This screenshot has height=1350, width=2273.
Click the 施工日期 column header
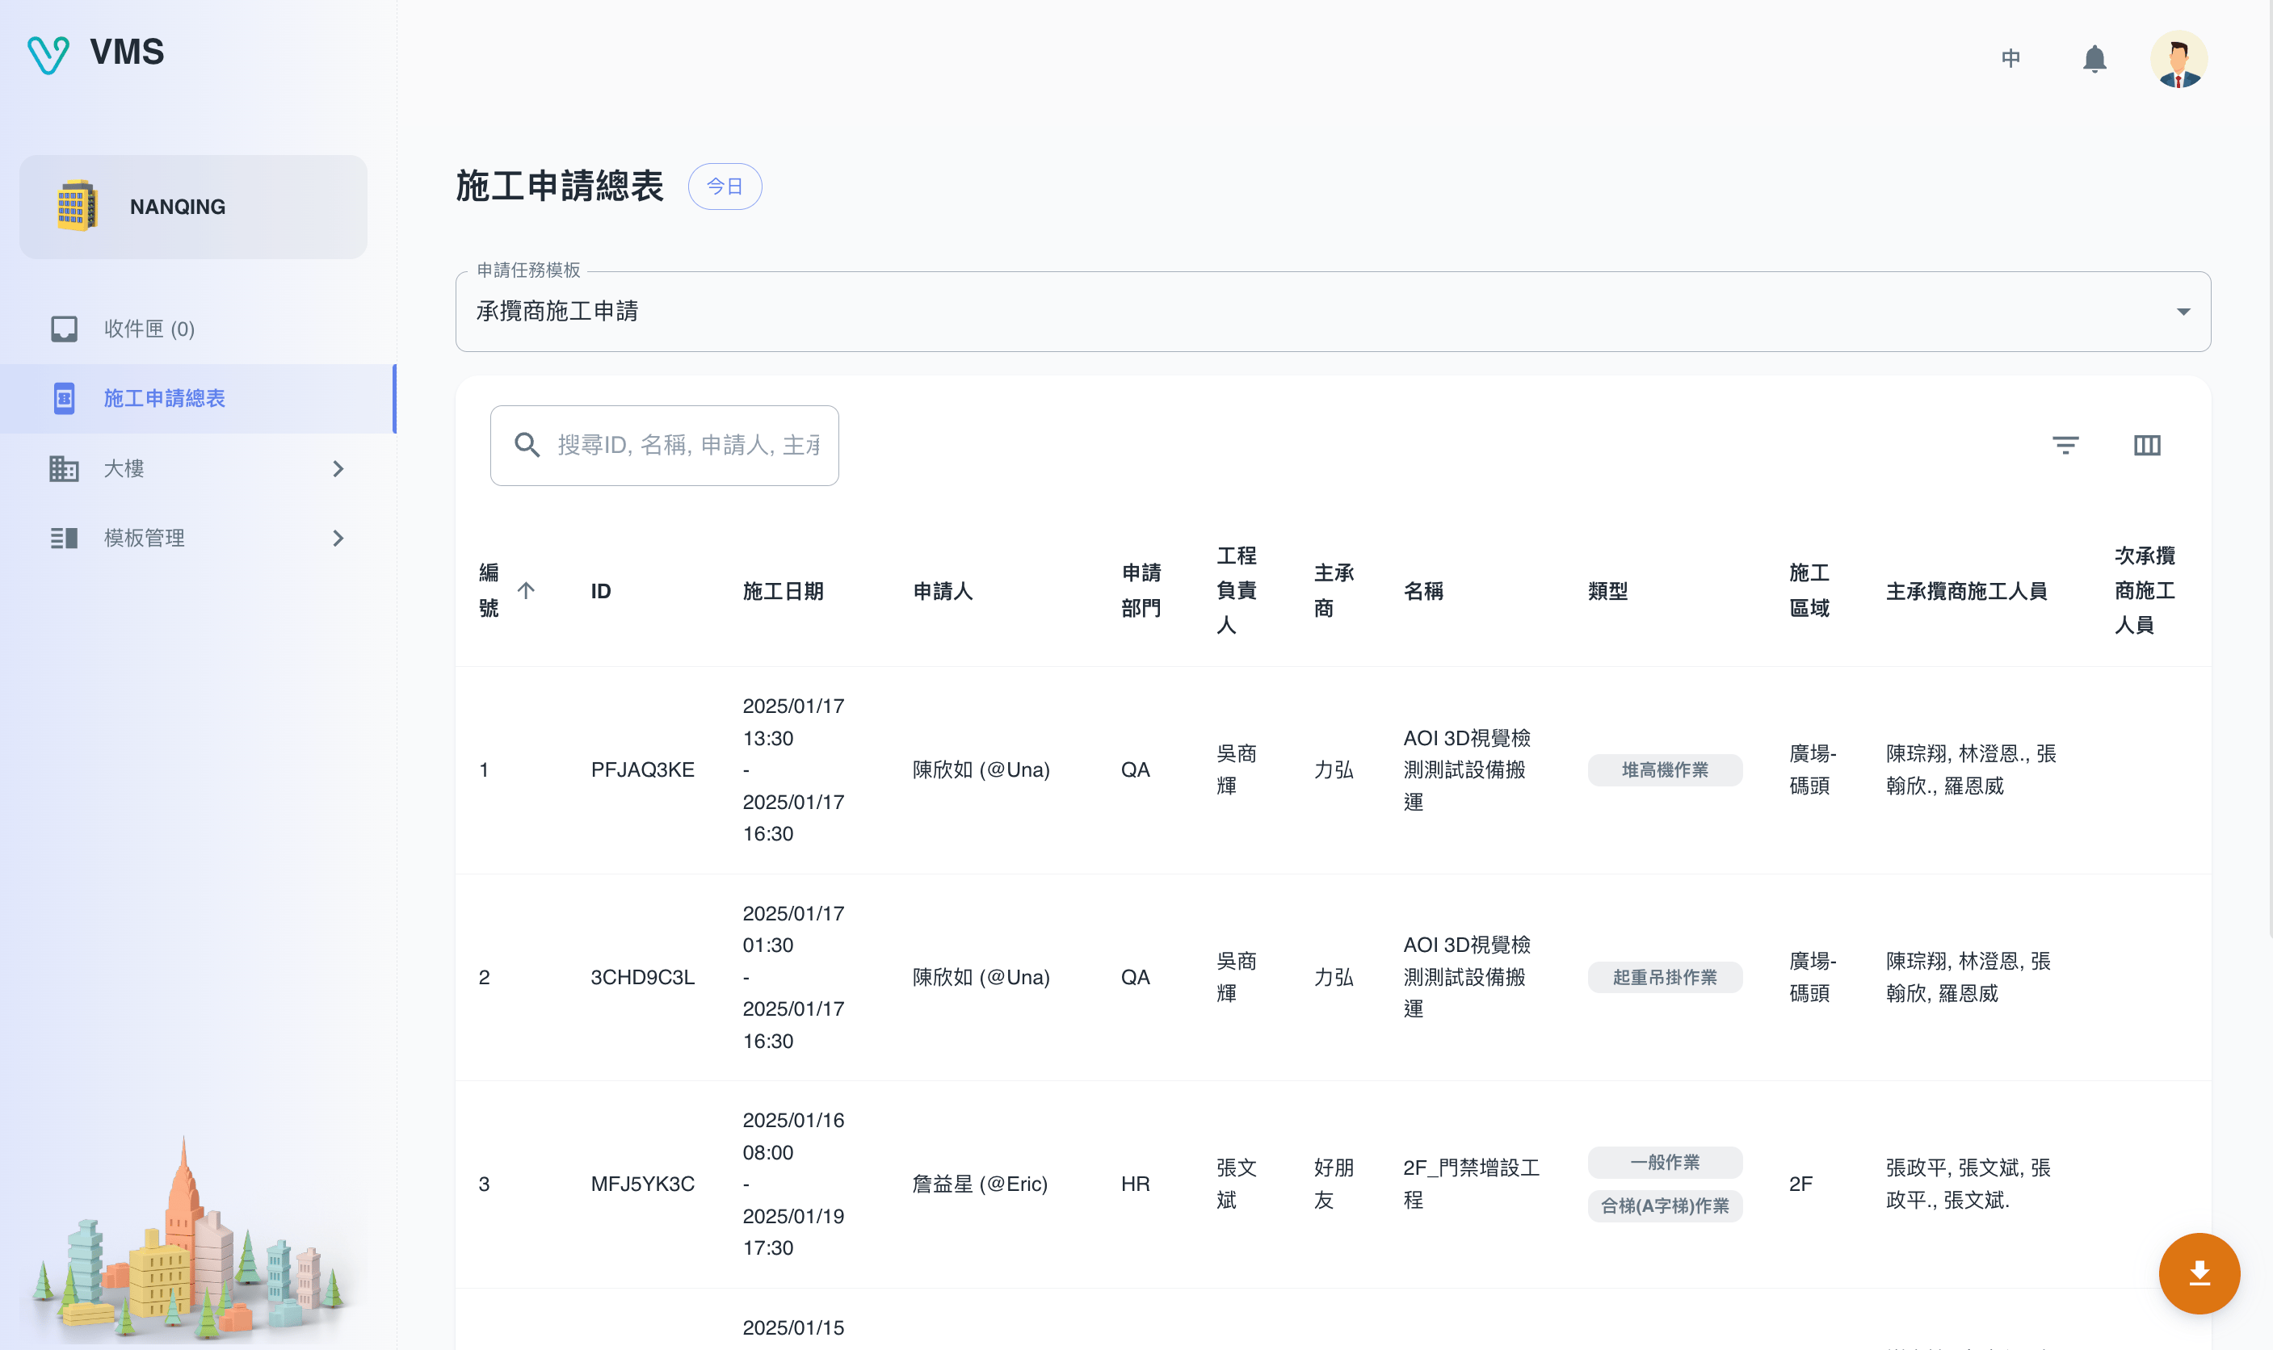click(x=783, y=591)
